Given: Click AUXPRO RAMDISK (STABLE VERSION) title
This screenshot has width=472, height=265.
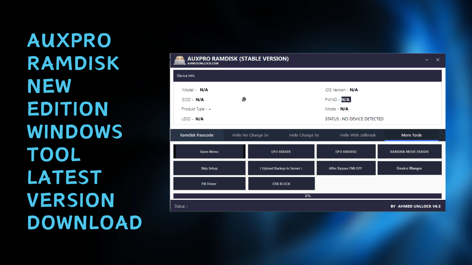Looking at the screenshot, I should [x=238, y=59].
